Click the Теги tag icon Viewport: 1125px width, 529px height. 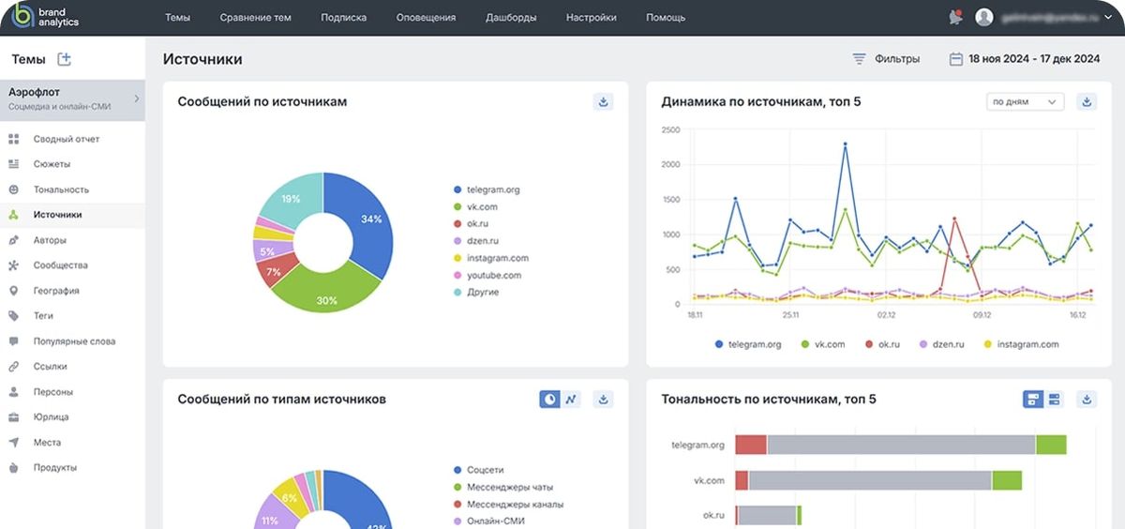13,316
